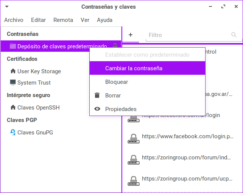This screenshot has height=193, width=243.
Task: Open the Archivo menu
Action: 14,20
